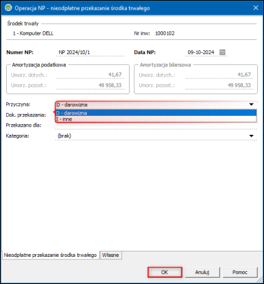Screen dimensions: 264x284
Task: Close the Operacja NP dialog window
Action: pos(256,8)
